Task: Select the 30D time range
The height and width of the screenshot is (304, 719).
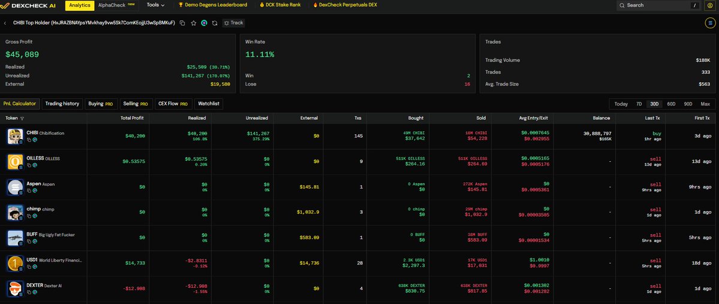Action: (x=654, y=104)
